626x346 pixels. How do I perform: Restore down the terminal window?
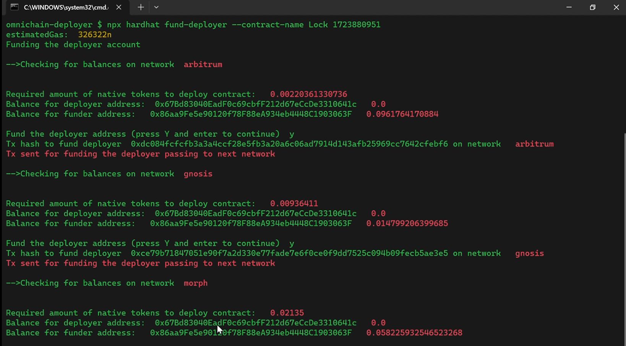pos(593,7)
